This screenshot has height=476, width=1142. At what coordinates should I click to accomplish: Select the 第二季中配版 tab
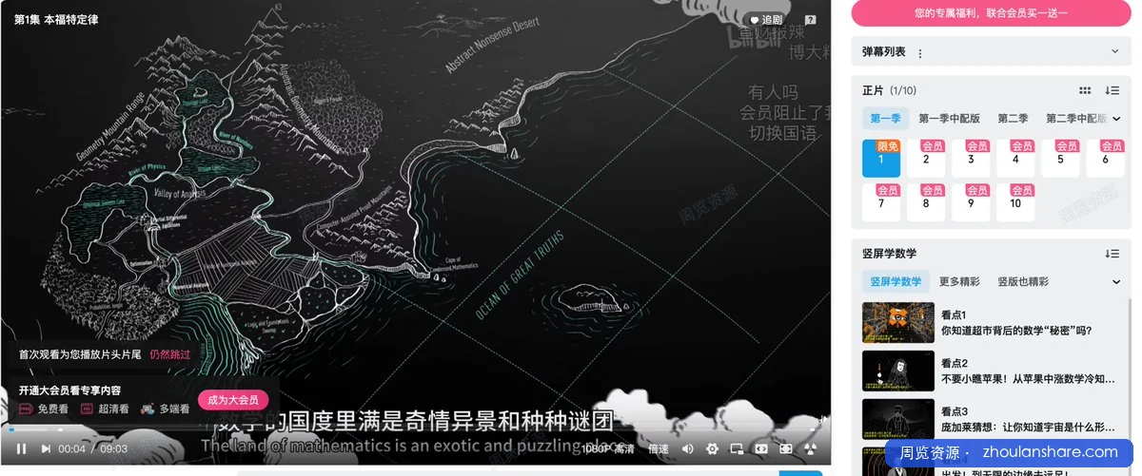tap(1075, 119)
